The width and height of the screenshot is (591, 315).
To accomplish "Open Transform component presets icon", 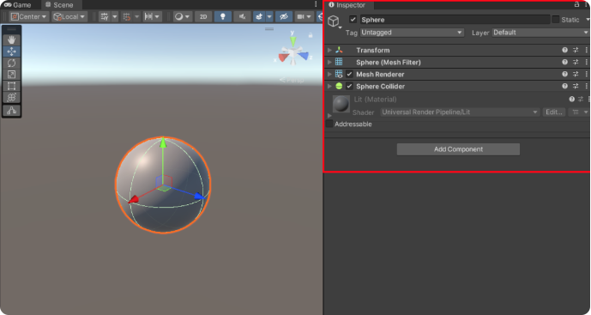I will (x=576, y=50).
